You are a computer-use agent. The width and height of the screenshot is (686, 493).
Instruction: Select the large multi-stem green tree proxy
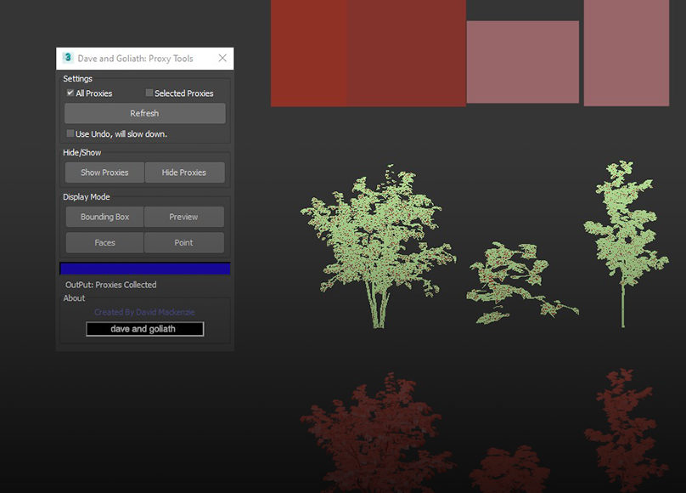[x=374, y=246]
